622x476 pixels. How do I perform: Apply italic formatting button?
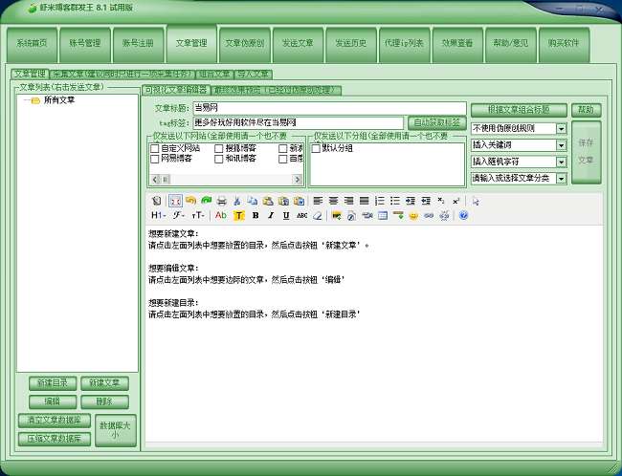coord(271,216)
